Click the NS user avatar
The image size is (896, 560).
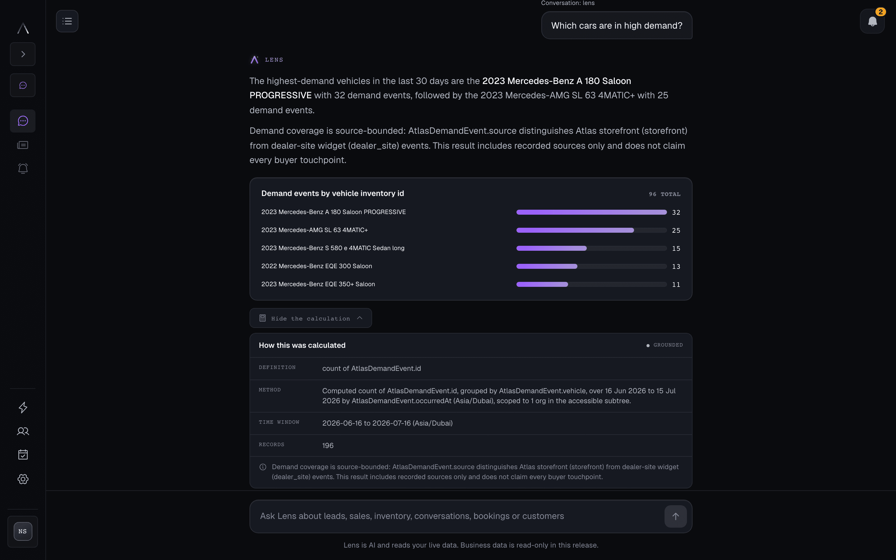click(23, 531)
